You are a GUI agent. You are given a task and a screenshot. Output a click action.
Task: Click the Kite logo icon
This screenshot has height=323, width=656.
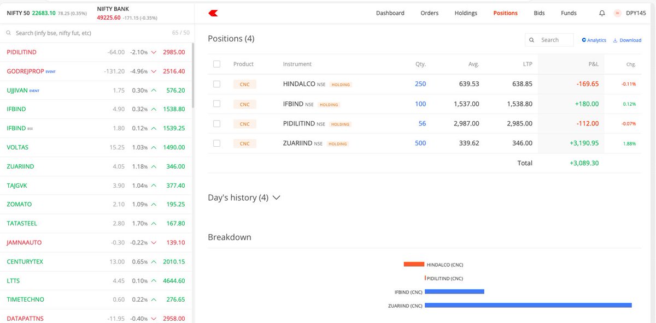point(213,13)
